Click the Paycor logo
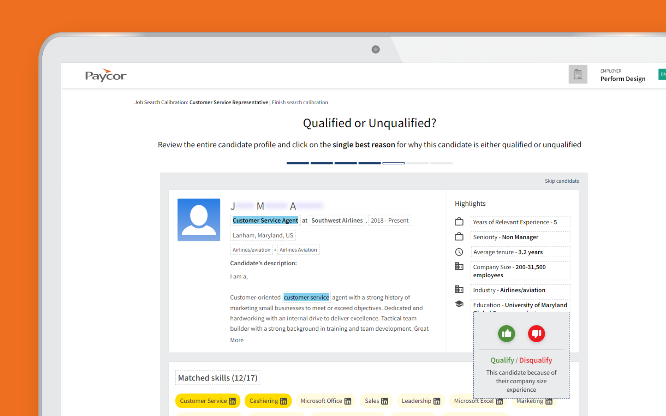 [x=105, y=75]
